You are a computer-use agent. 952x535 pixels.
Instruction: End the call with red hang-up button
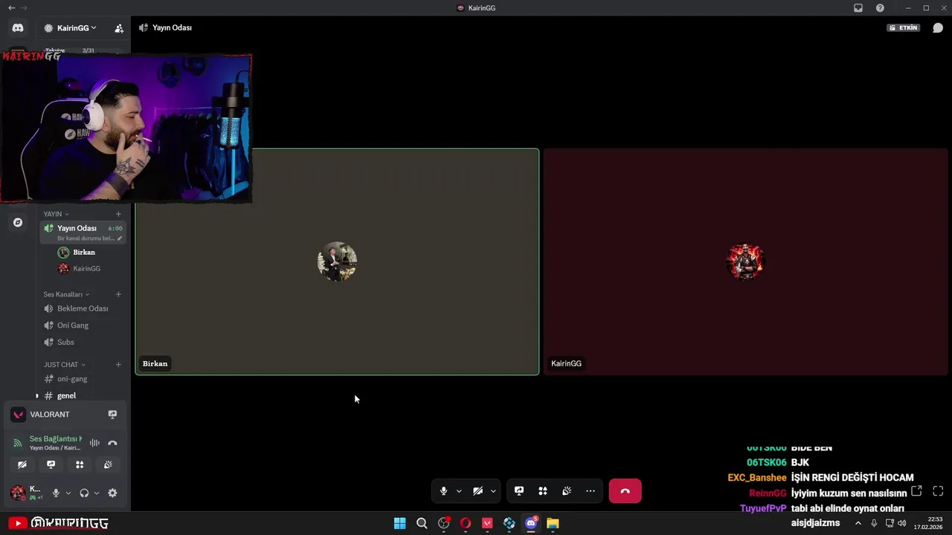pyautogui.click(x=625, y=491)
